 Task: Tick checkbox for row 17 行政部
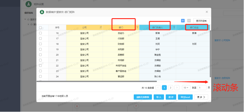point(41,39)
